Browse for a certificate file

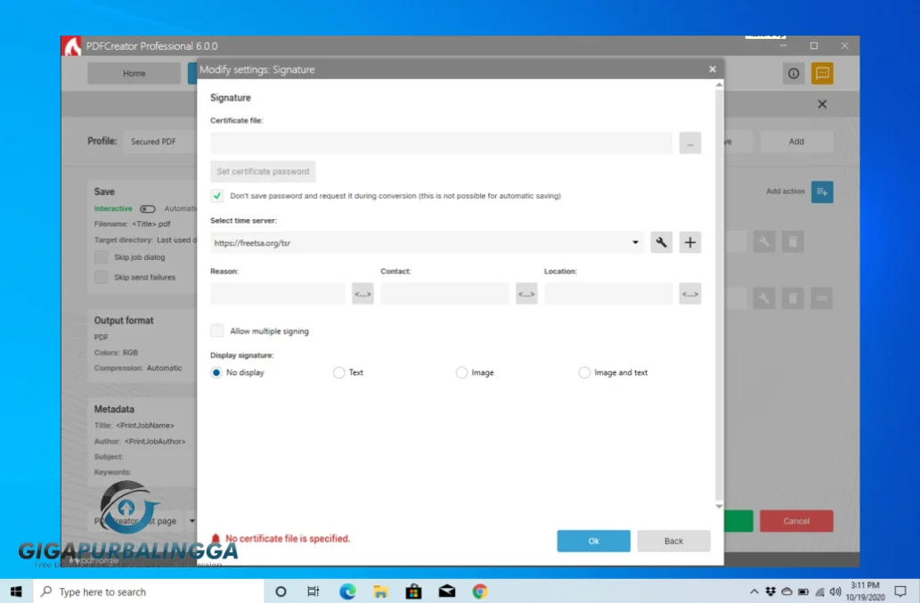pyautogui.click(x=689, y=142)
